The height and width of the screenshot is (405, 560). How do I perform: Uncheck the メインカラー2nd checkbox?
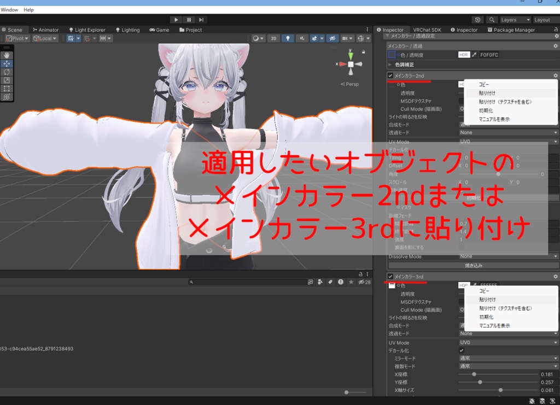pyautogui.click(x=390, y=75)
